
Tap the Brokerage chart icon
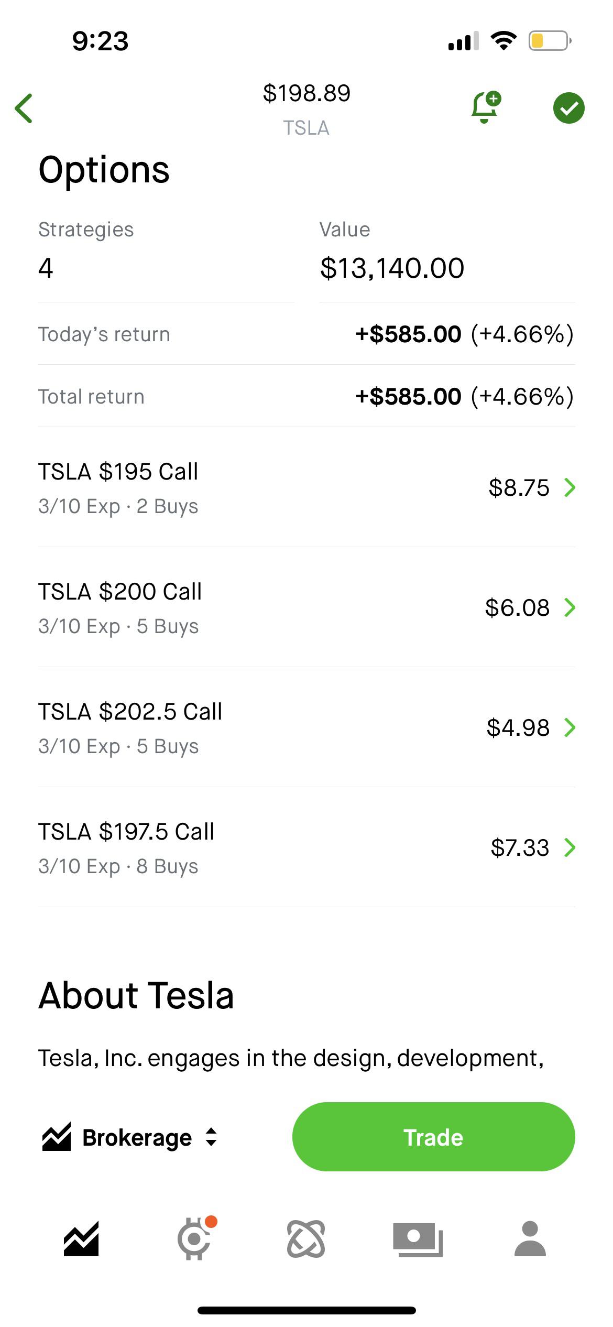coord(56,1137)
